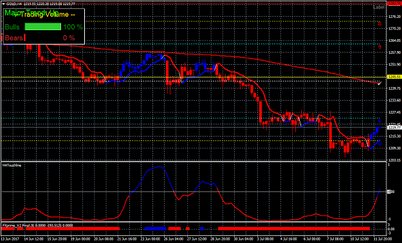Click the current price tag 1219.77
The height and width of the screenshot is (243, 402).
[394, 127]
